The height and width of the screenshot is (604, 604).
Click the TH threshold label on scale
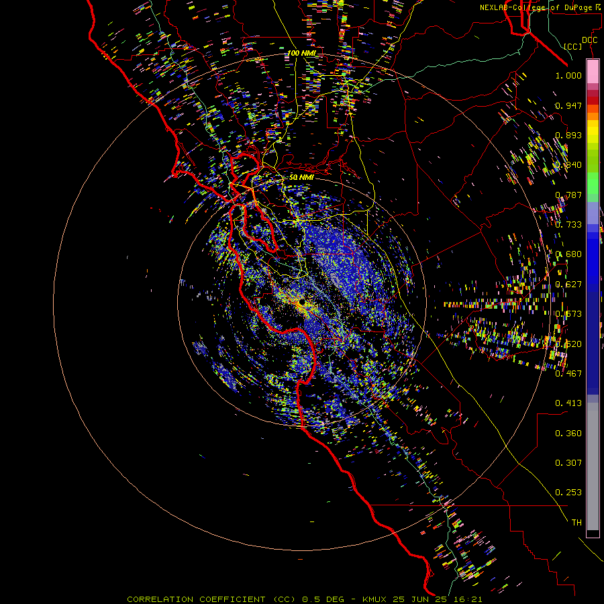pyautogui.click(x=576, y=522)
